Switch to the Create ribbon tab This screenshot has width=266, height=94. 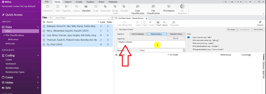pos(79,2)
